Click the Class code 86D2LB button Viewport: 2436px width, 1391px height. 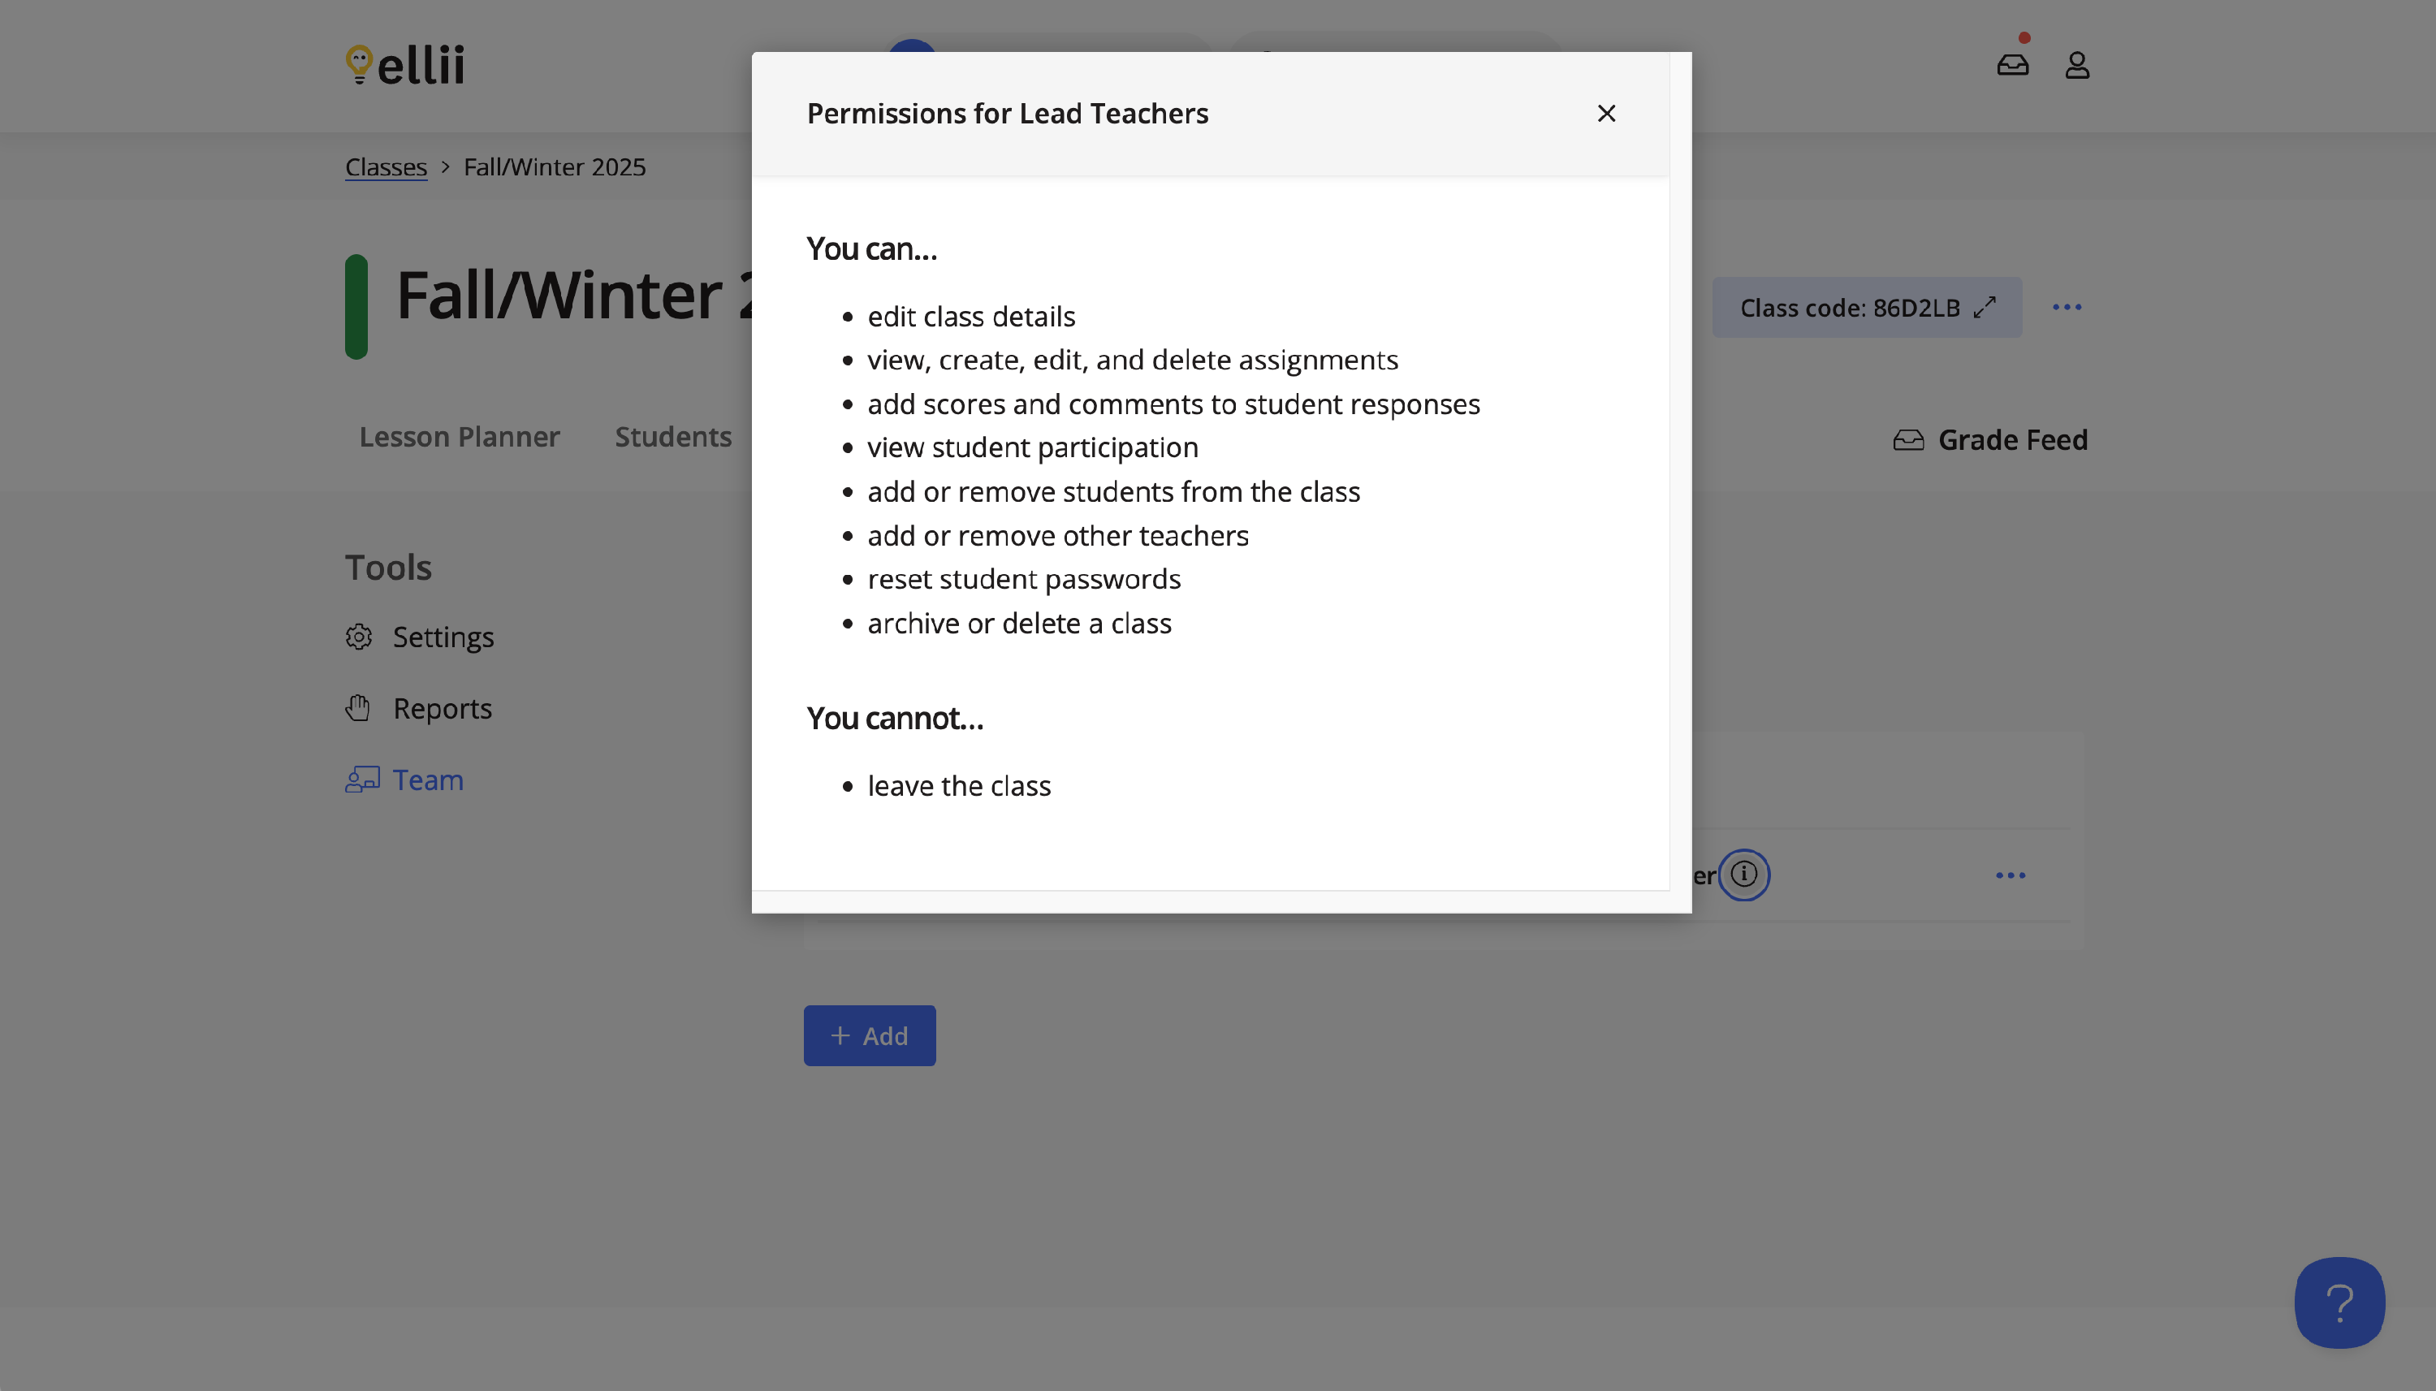1848,308
